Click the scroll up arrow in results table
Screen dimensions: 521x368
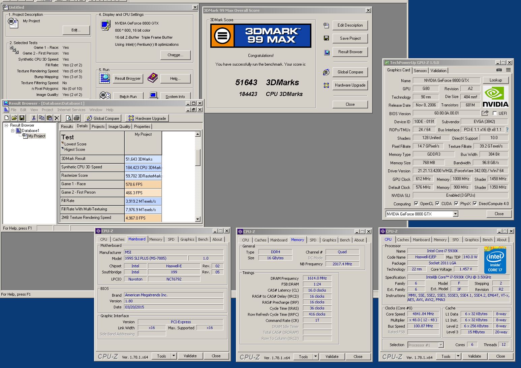(x=198, y=134)
